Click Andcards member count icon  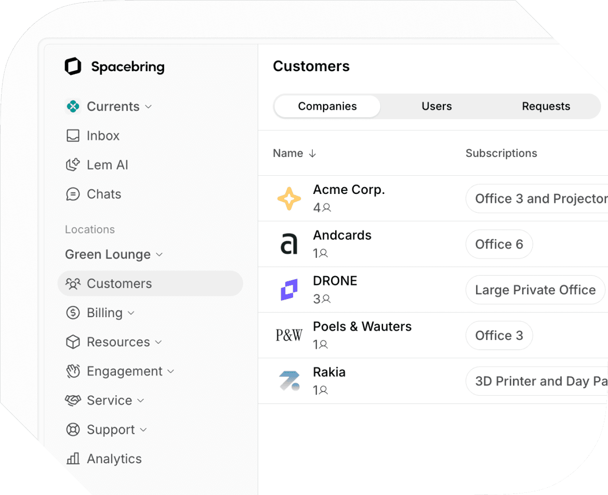324,253
